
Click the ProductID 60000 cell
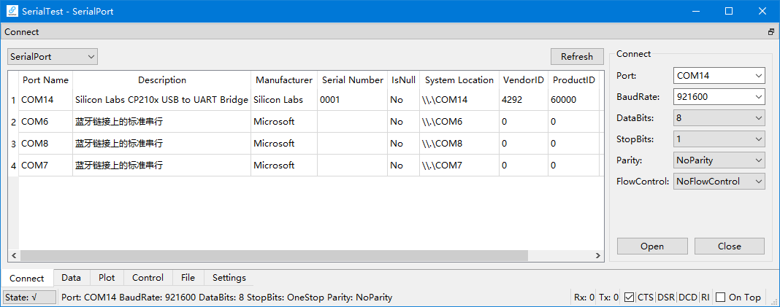(573, 100)
